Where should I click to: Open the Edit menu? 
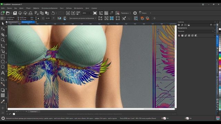(x=10, y=8)
